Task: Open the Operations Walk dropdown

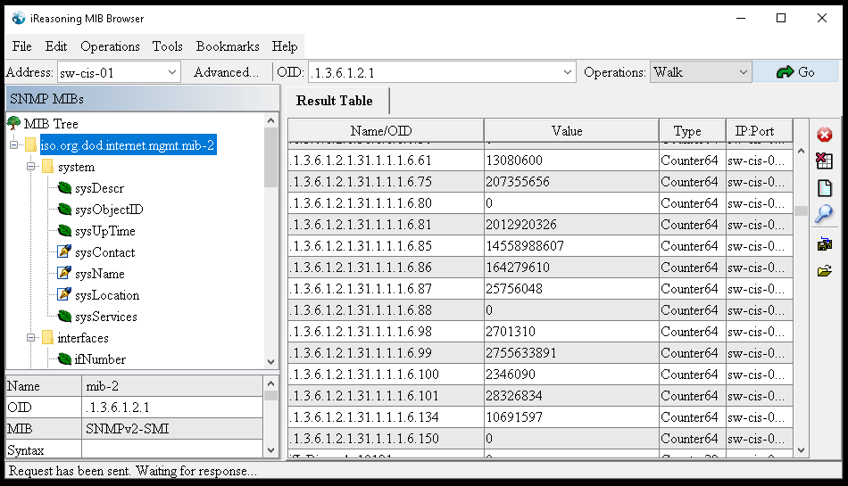Action: pyautogui.click(x=743, y=72)
